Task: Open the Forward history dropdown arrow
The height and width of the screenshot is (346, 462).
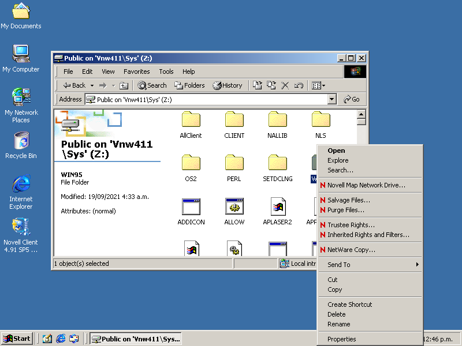Action: (113, 85)
